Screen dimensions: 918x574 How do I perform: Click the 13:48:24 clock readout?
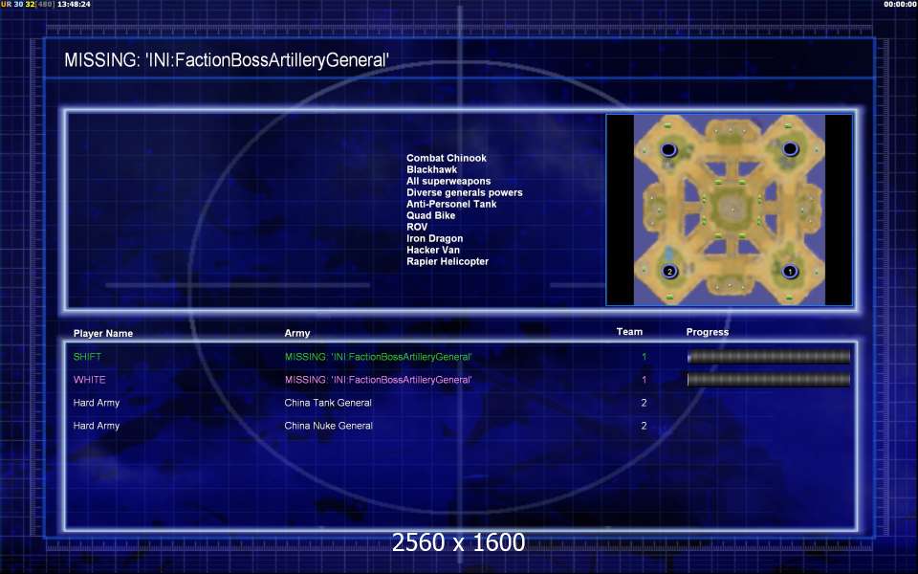tap(74, 4)
